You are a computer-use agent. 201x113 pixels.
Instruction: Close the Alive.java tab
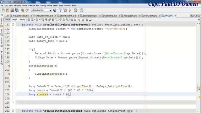(x=175, y=16)
